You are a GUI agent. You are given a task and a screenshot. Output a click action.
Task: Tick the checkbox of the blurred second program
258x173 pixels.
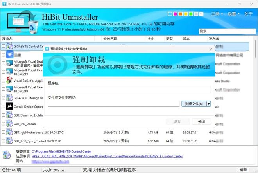3,54
